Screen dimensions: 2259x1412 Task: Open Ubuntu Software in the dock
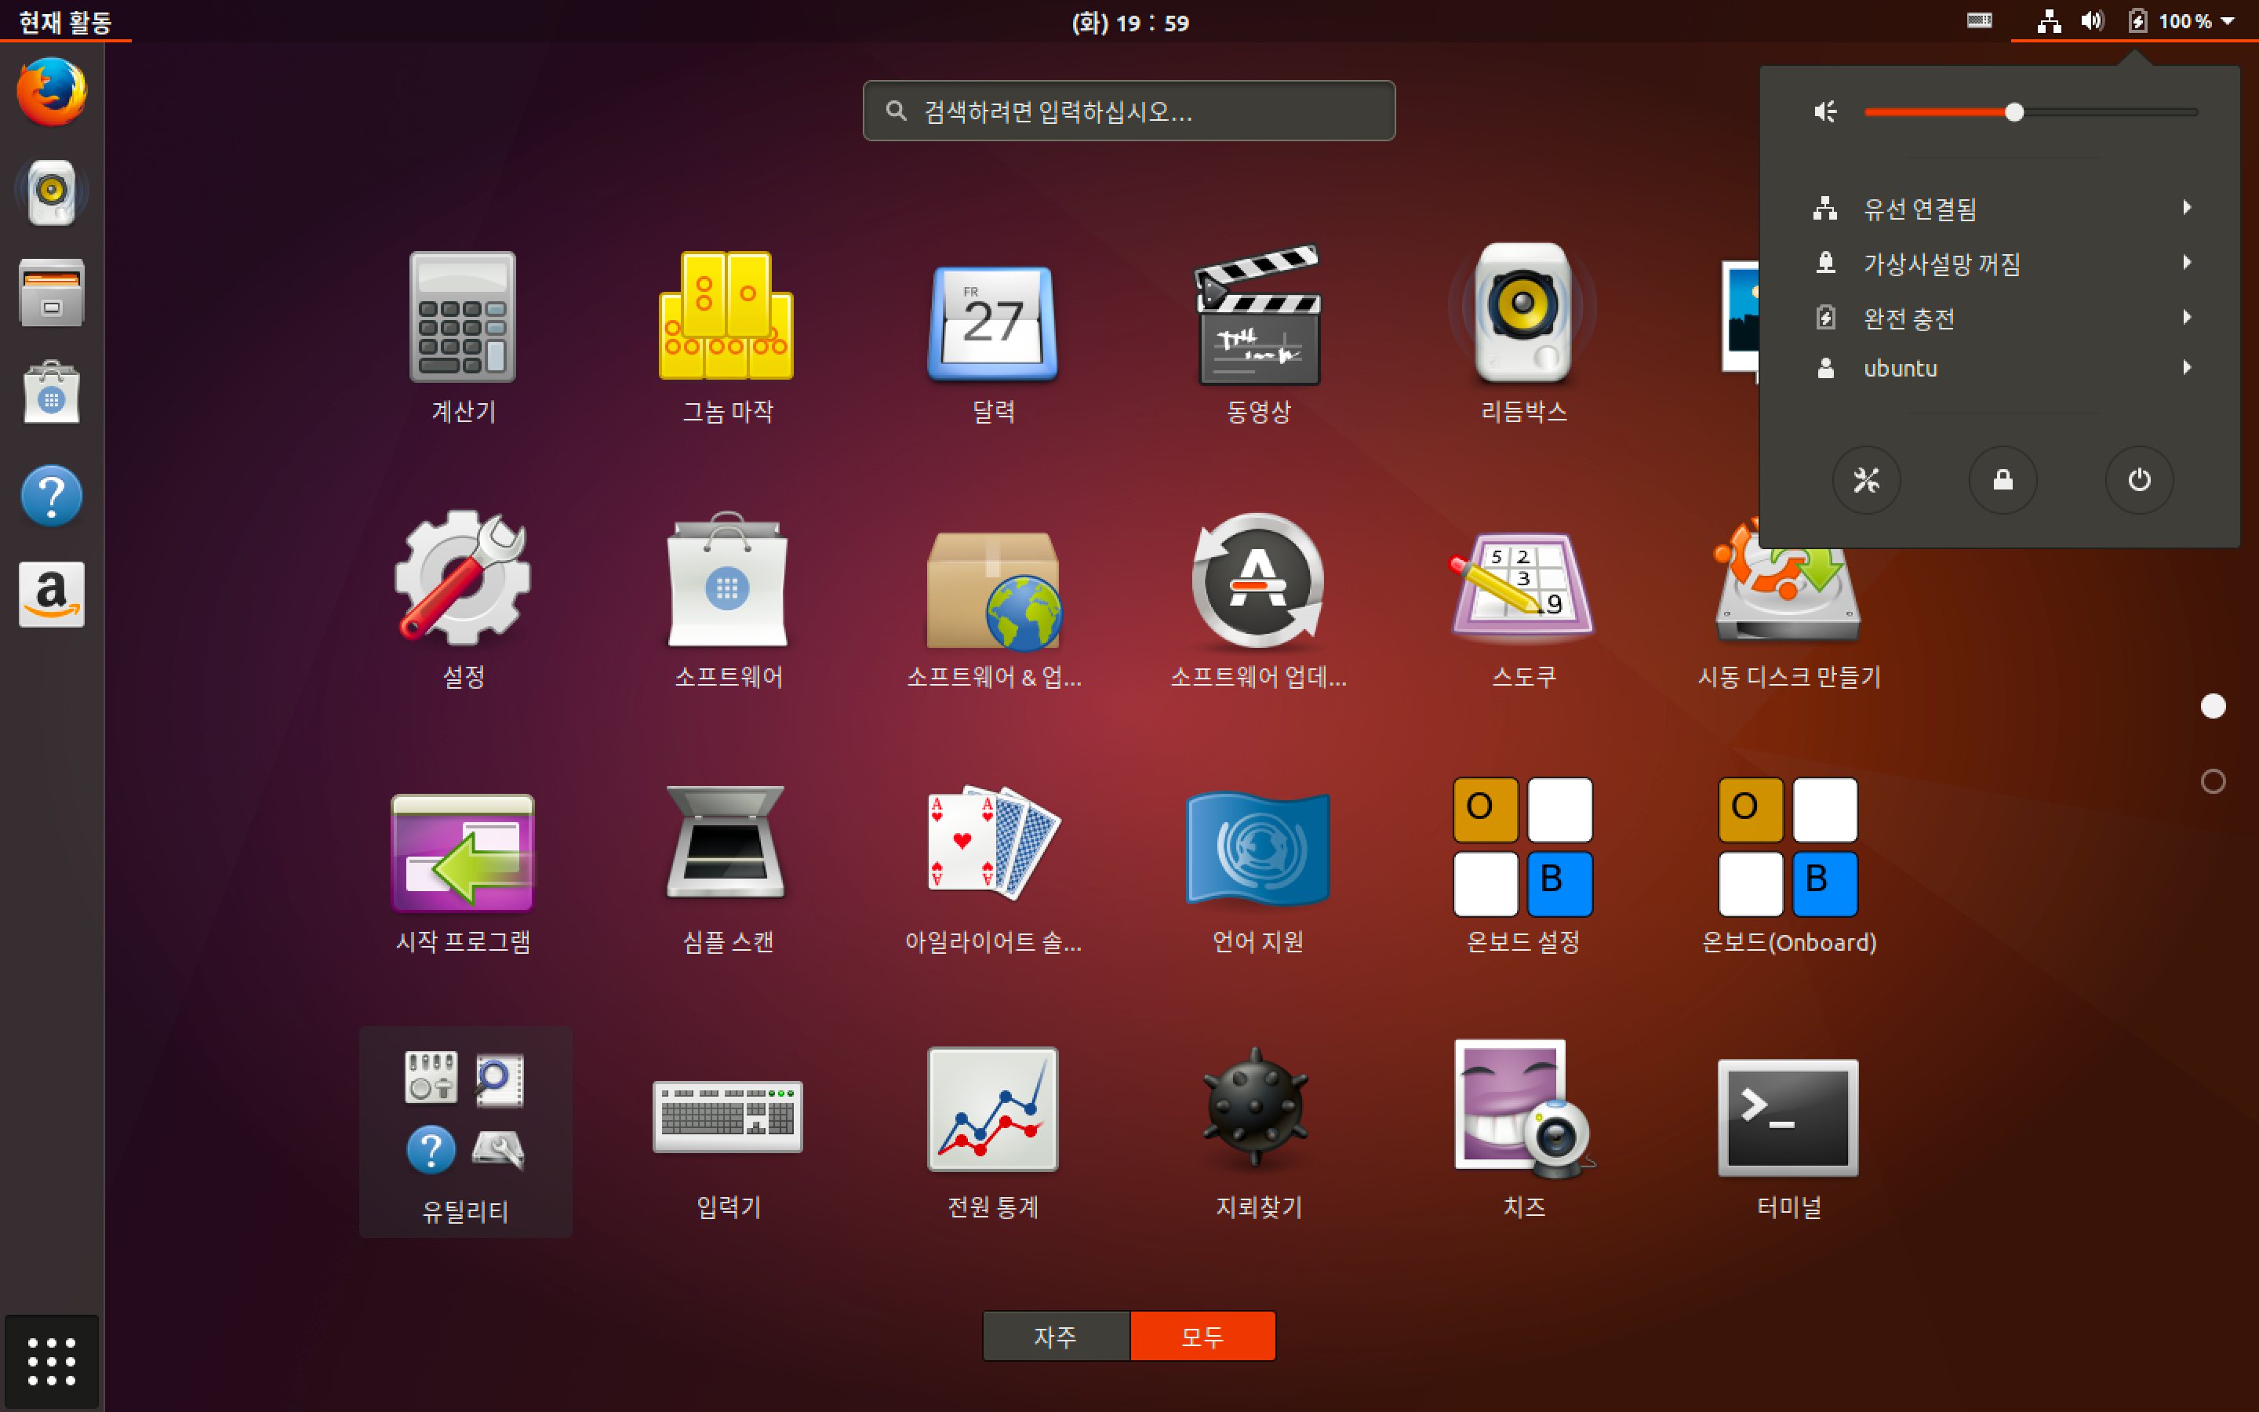point(51,392)
